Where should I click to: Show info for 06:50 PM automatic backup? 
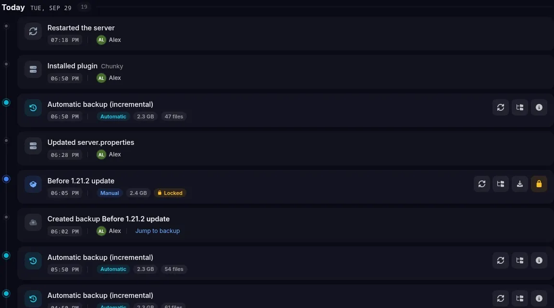[539, 107]
